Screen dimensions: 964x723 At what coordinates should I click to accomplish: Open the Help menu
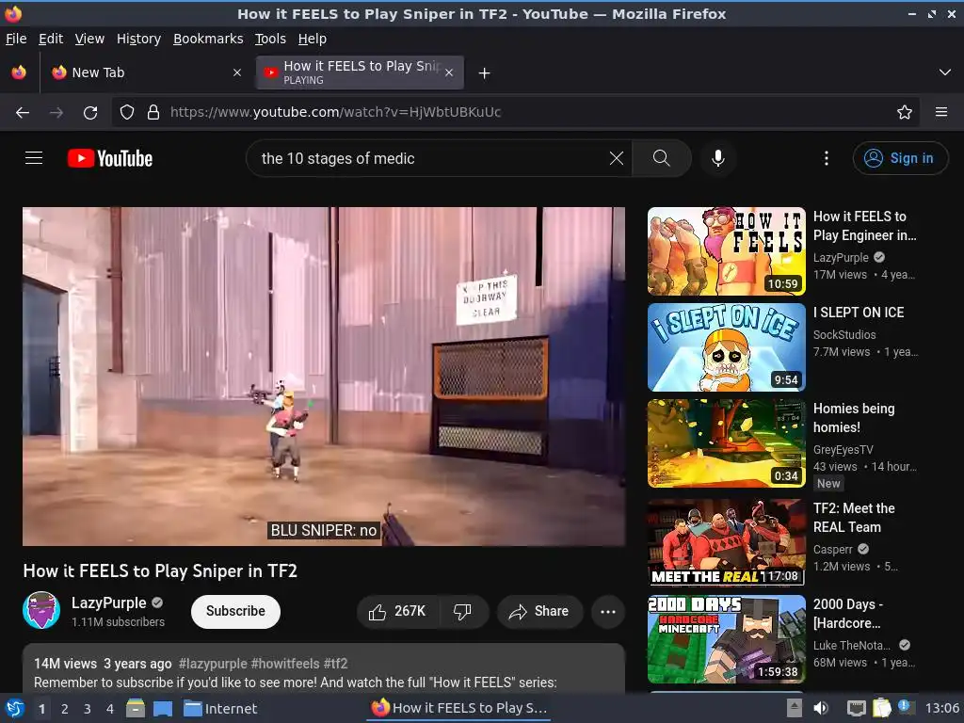click(x=312, y=39)
